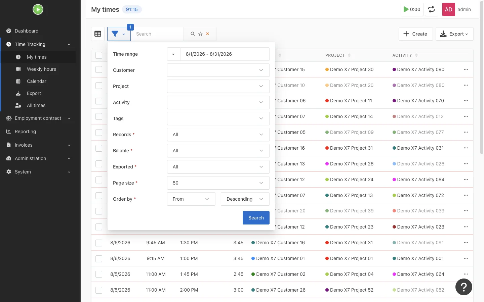Sort by the ACTIVITY column header

405,55
